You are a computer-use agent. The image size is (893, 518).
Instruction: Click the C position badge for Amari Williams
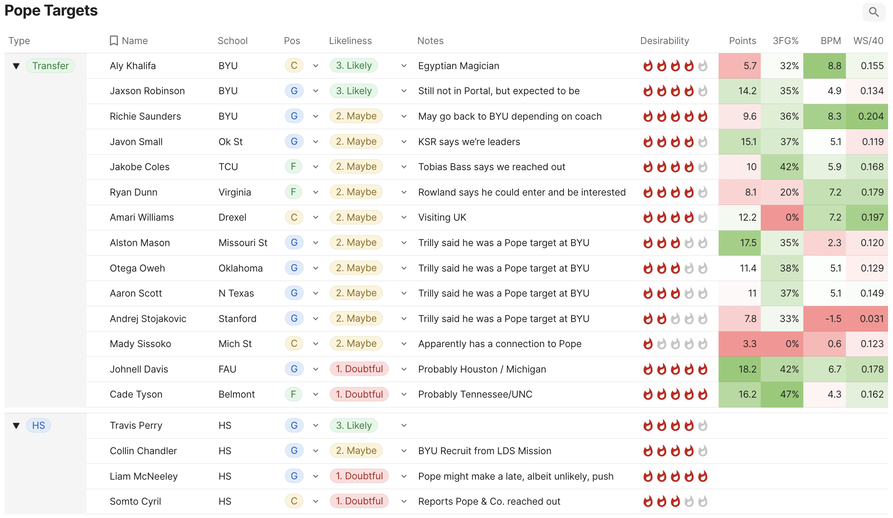294,217
